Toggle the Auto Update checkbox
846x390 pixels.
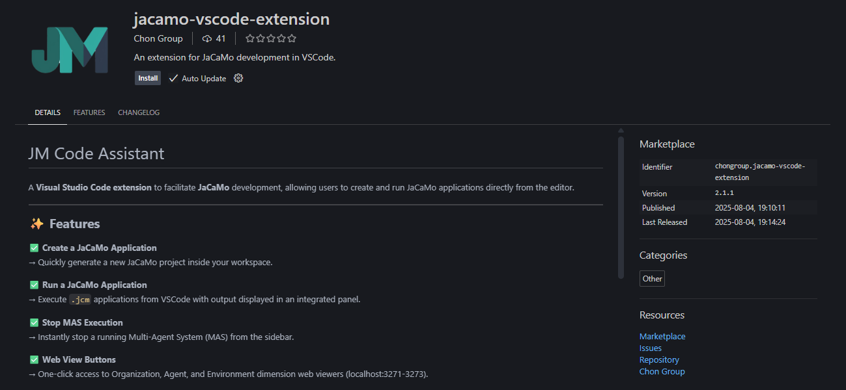pos(174,78)
